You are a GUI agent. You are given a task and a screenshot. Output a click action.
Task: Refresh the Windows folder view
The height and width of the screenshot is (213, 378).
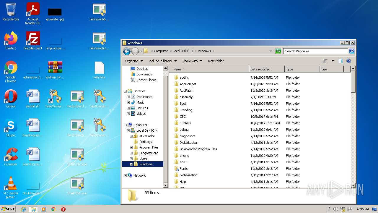278,51
